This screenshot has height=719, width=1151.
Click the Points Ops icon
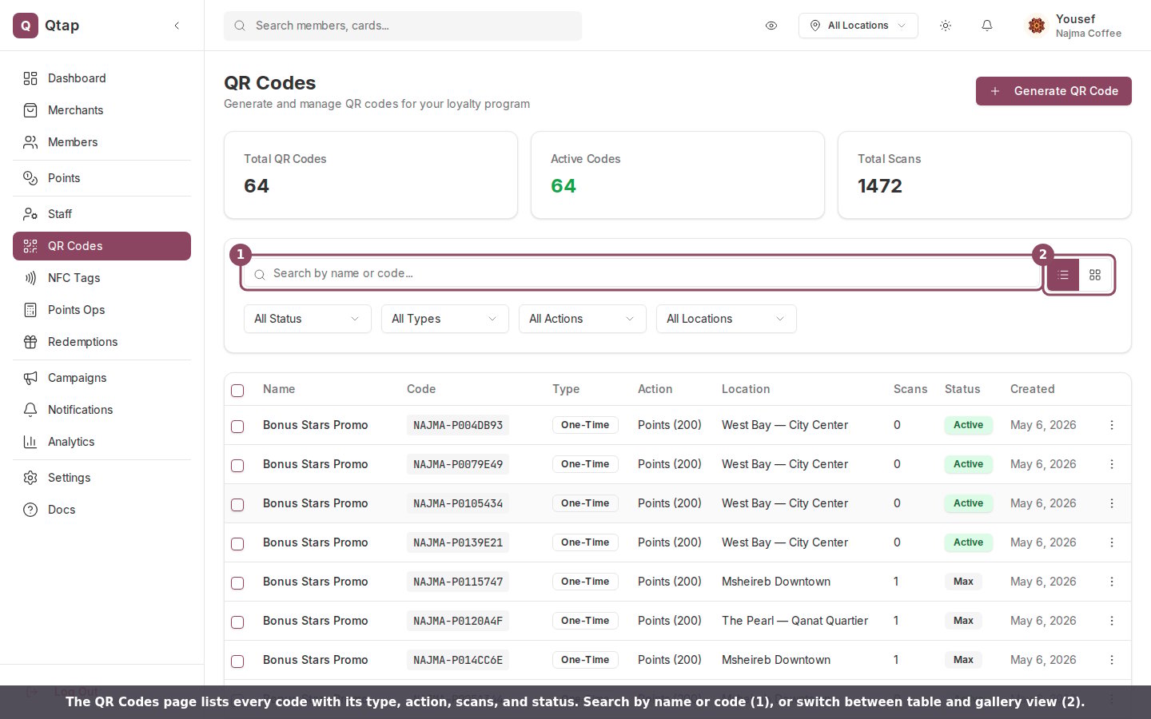coord(30,310)
